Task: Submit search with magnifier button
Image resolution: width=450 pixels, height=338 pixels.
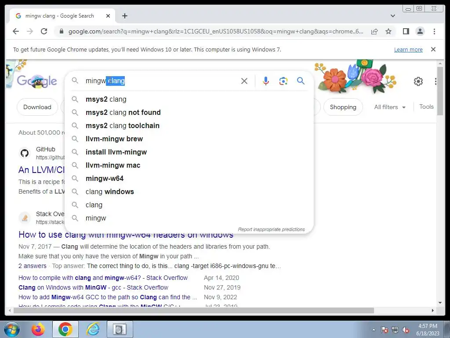Action: 301,81
